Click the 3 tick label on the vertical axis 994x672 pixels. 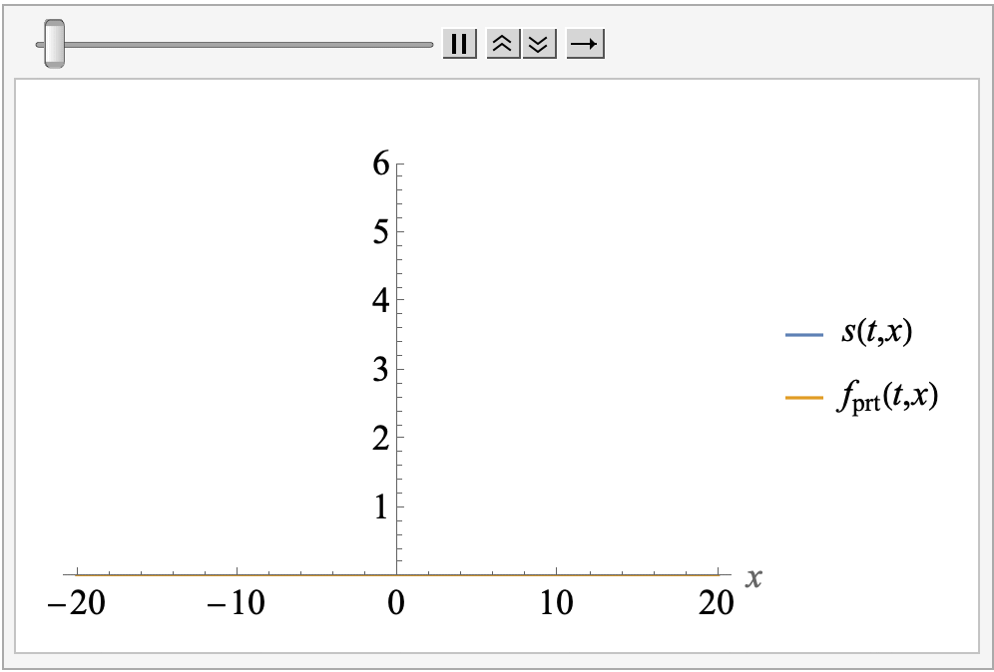pyautogui.click(x=380, y=370)
